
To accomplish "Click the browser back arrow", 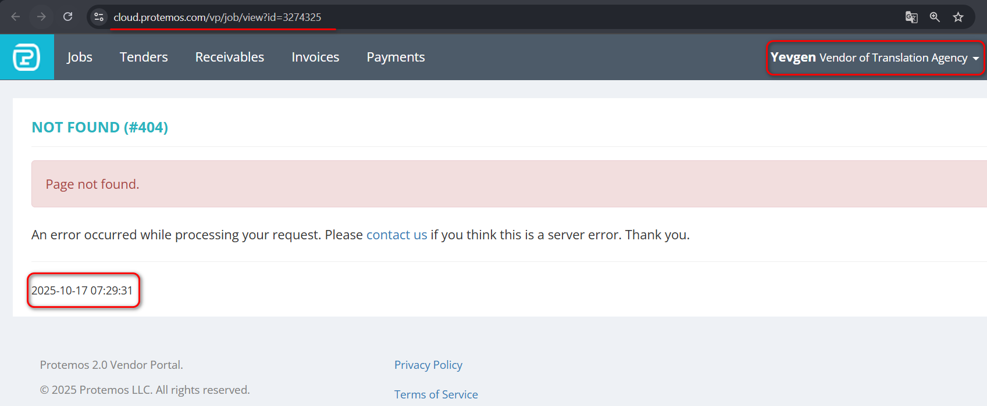I will tap(16, 17).
